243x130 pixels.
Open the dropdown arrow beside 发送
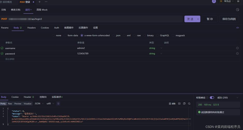click(x=198, y=19)
